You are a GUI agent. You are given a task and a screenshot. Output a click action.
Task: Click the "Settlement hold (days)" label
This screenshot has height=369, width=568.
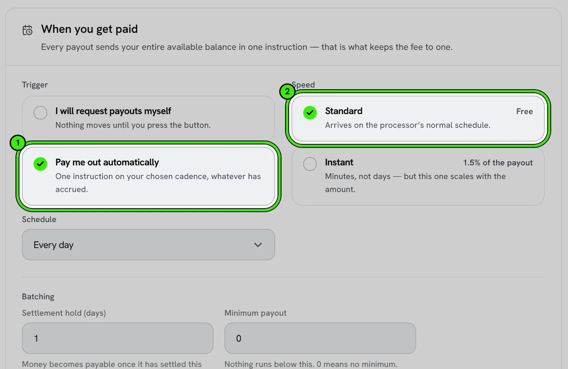[64, 313]
